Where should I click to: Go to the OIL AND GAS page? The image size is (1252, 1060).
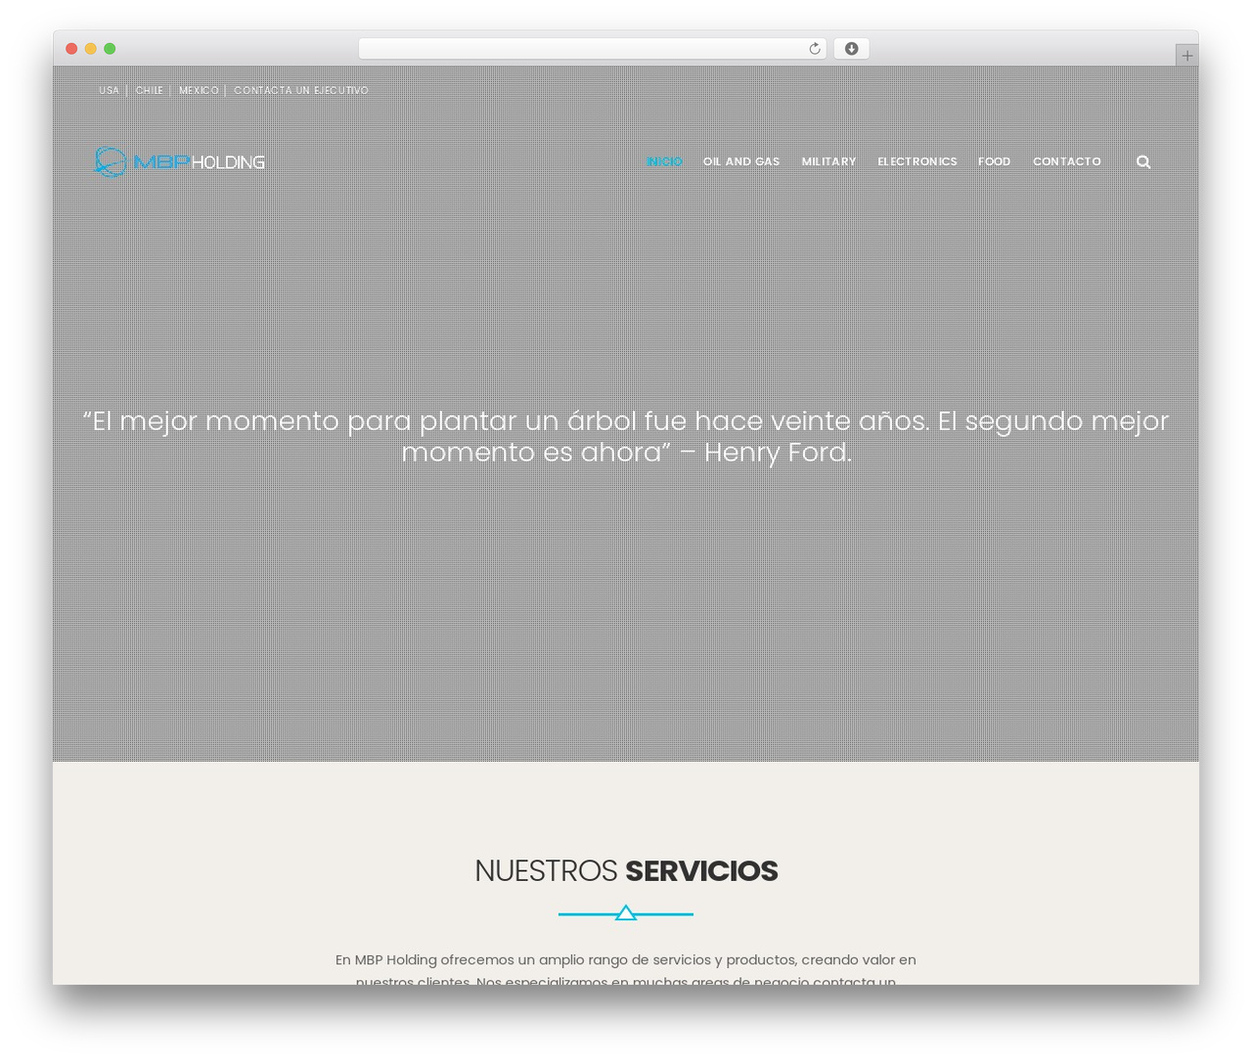click(x=741, y=161)
